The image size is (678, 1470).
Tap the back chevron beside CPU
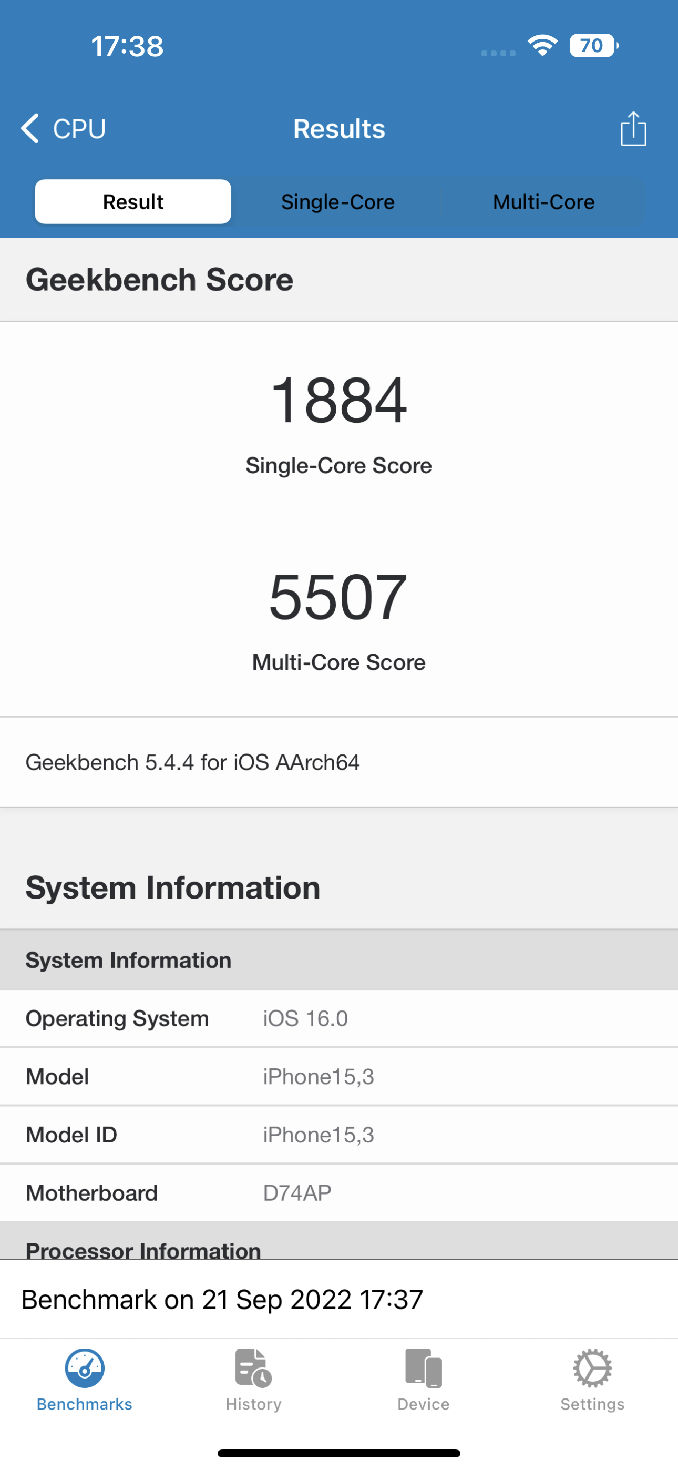tap(29, 128)
